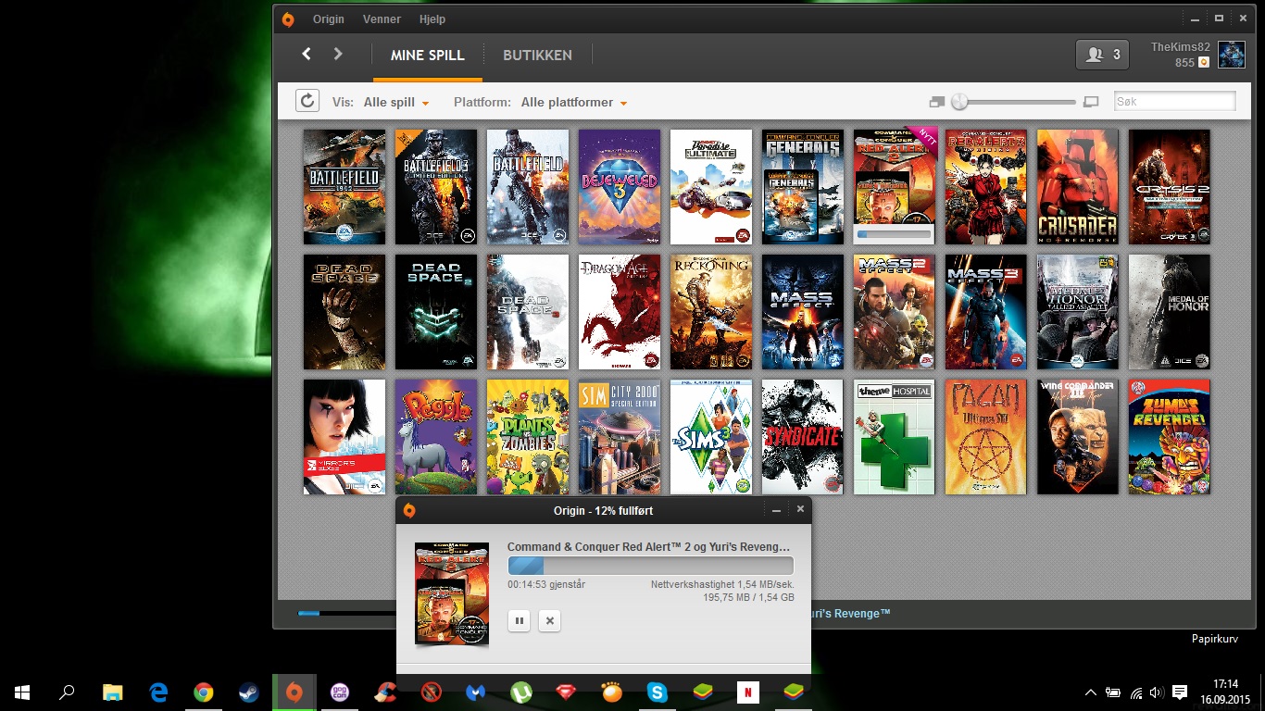Select the Crysis 2 game tile
The height and width of the screenshot is (711, 1265).
[1170, 187]
